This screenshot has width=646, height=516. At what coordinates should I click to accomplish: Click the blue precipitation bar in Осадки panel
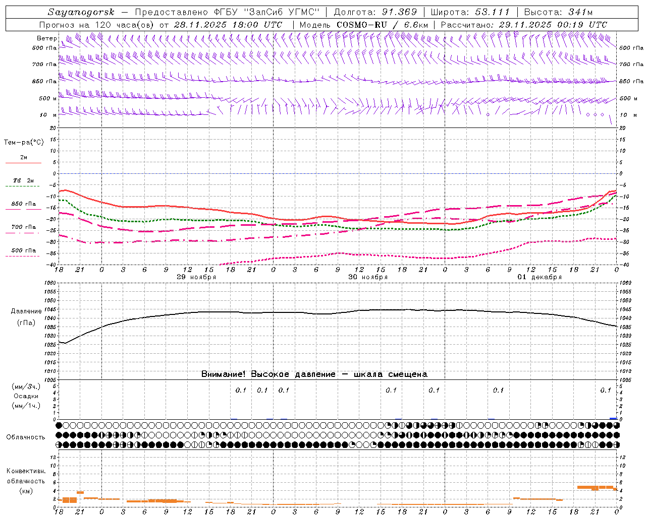point(613,418)
